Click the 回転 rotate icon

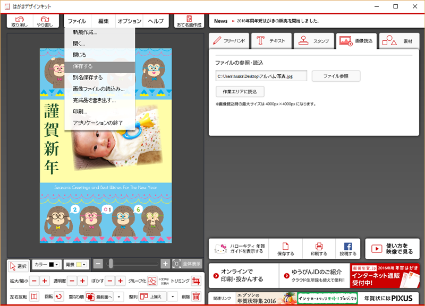pos(59,296)
